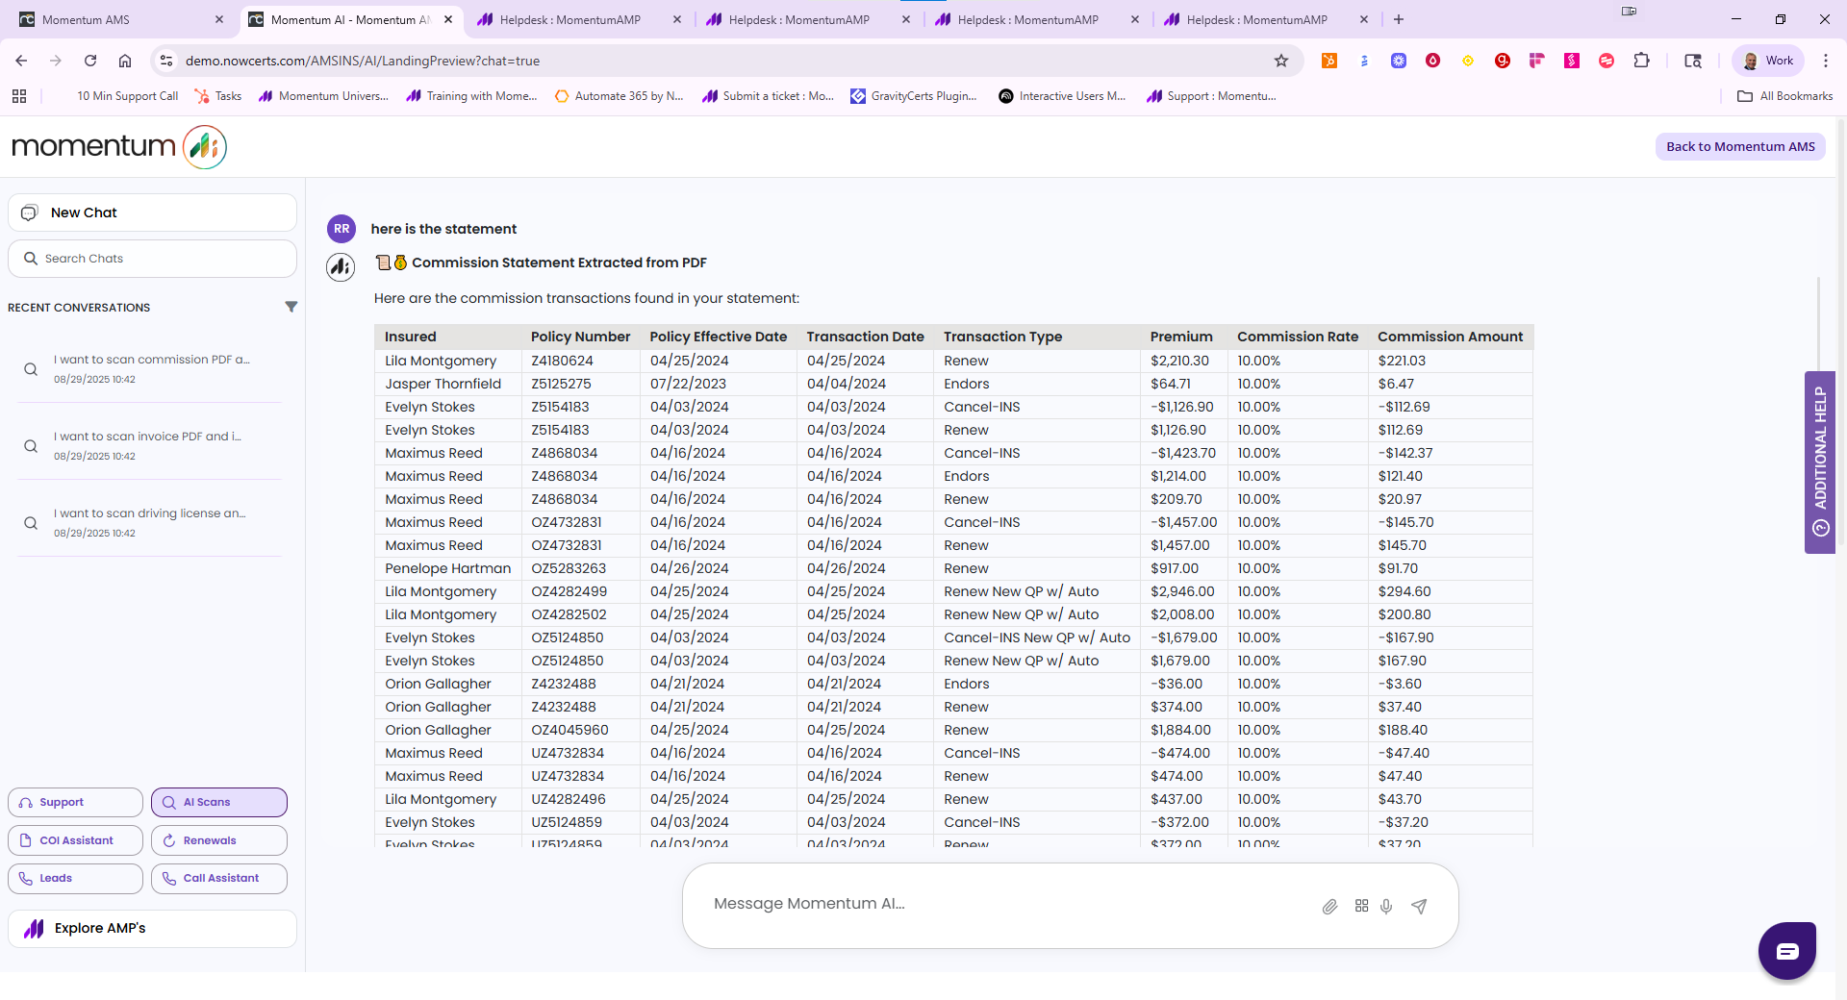Click the Work profile avatar button
1847x1000 pixels.
pyautogui.click(x=1768, y=61)
